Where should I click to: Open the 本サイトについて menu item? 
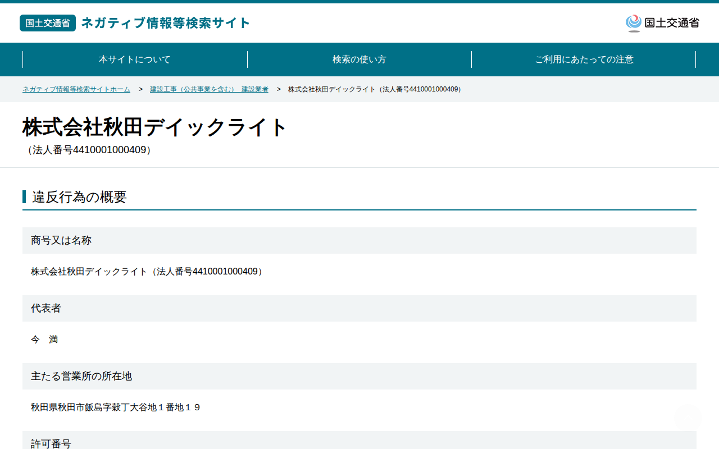coord(135,59)
